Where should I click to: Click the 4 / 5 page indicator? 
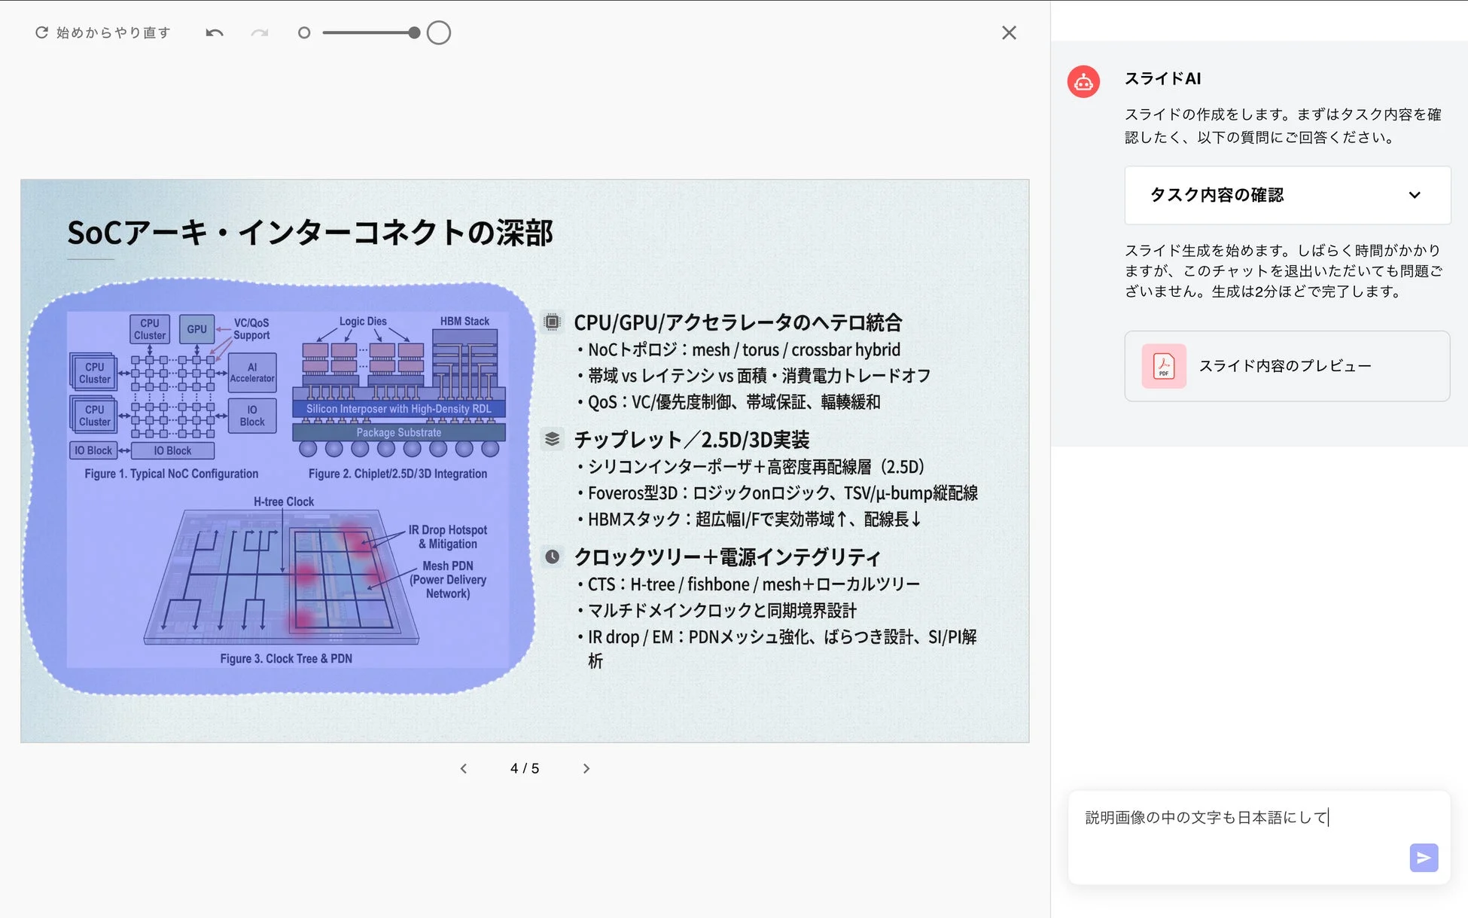[525, 768]
